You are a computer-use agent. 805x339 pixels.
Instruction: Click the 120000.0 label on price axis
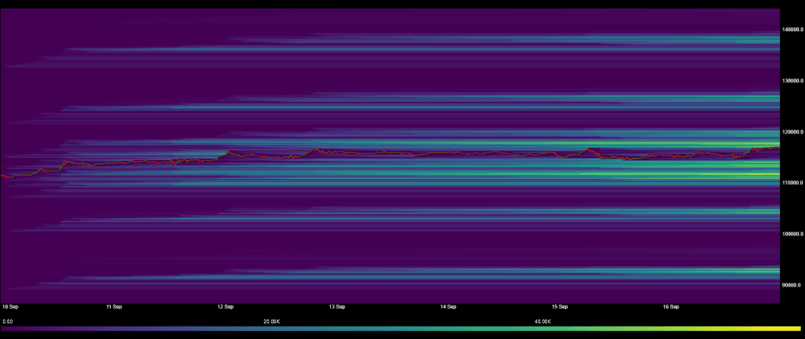792,132
